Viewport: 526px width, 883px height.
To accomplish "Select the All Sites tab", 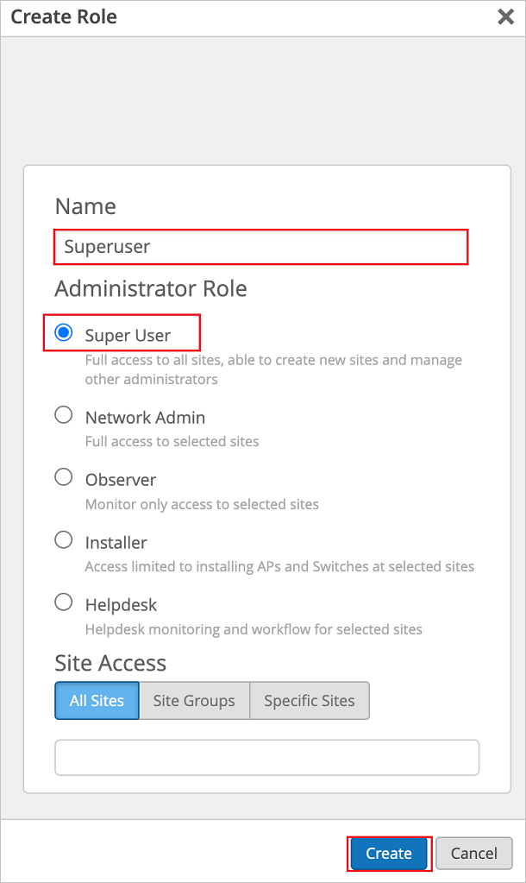I will (96, 700).
